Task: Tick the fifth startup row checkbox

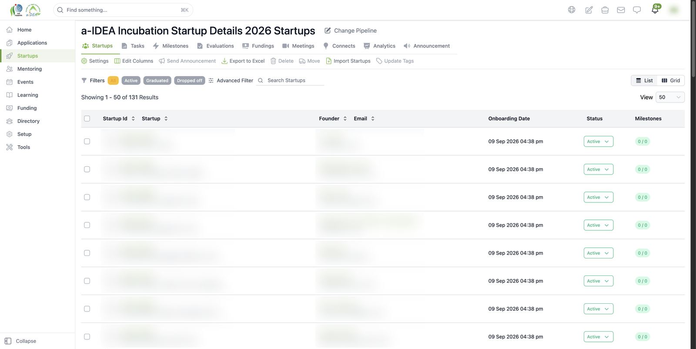Action: pos(87,253)
